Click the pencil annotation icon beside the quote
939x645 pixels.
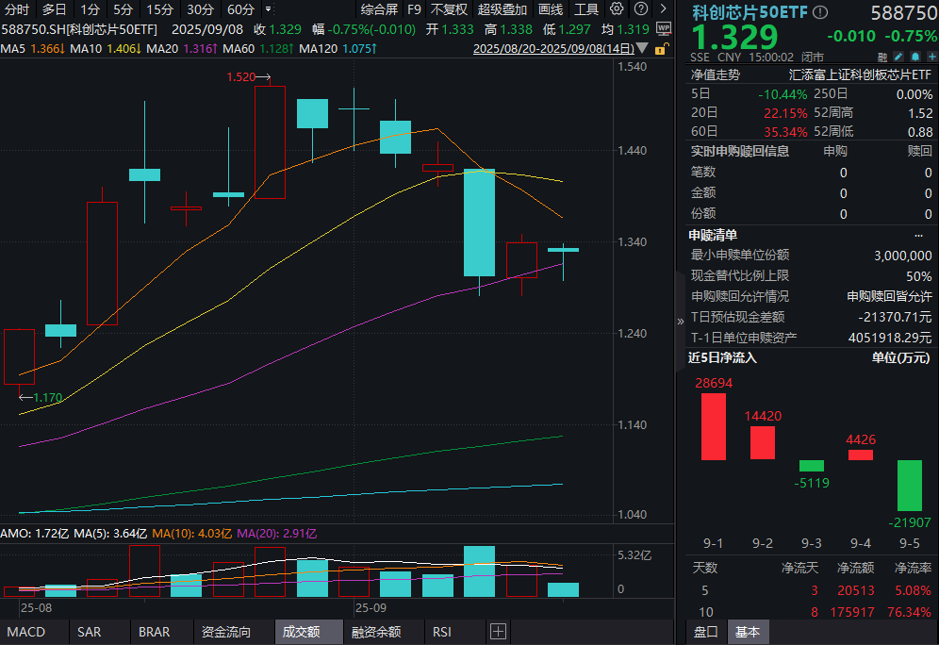[x=898, y=57]
